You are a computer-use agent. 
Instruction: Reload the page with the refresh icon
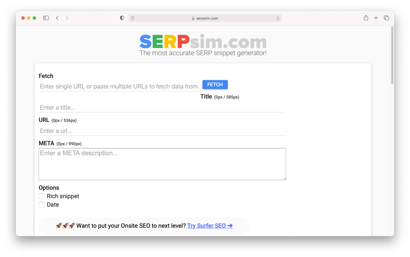point(278,18)
